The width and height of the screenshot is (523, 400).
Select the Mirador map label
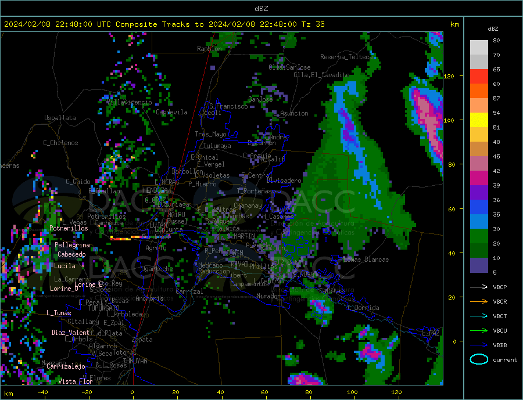pos(268,296)
